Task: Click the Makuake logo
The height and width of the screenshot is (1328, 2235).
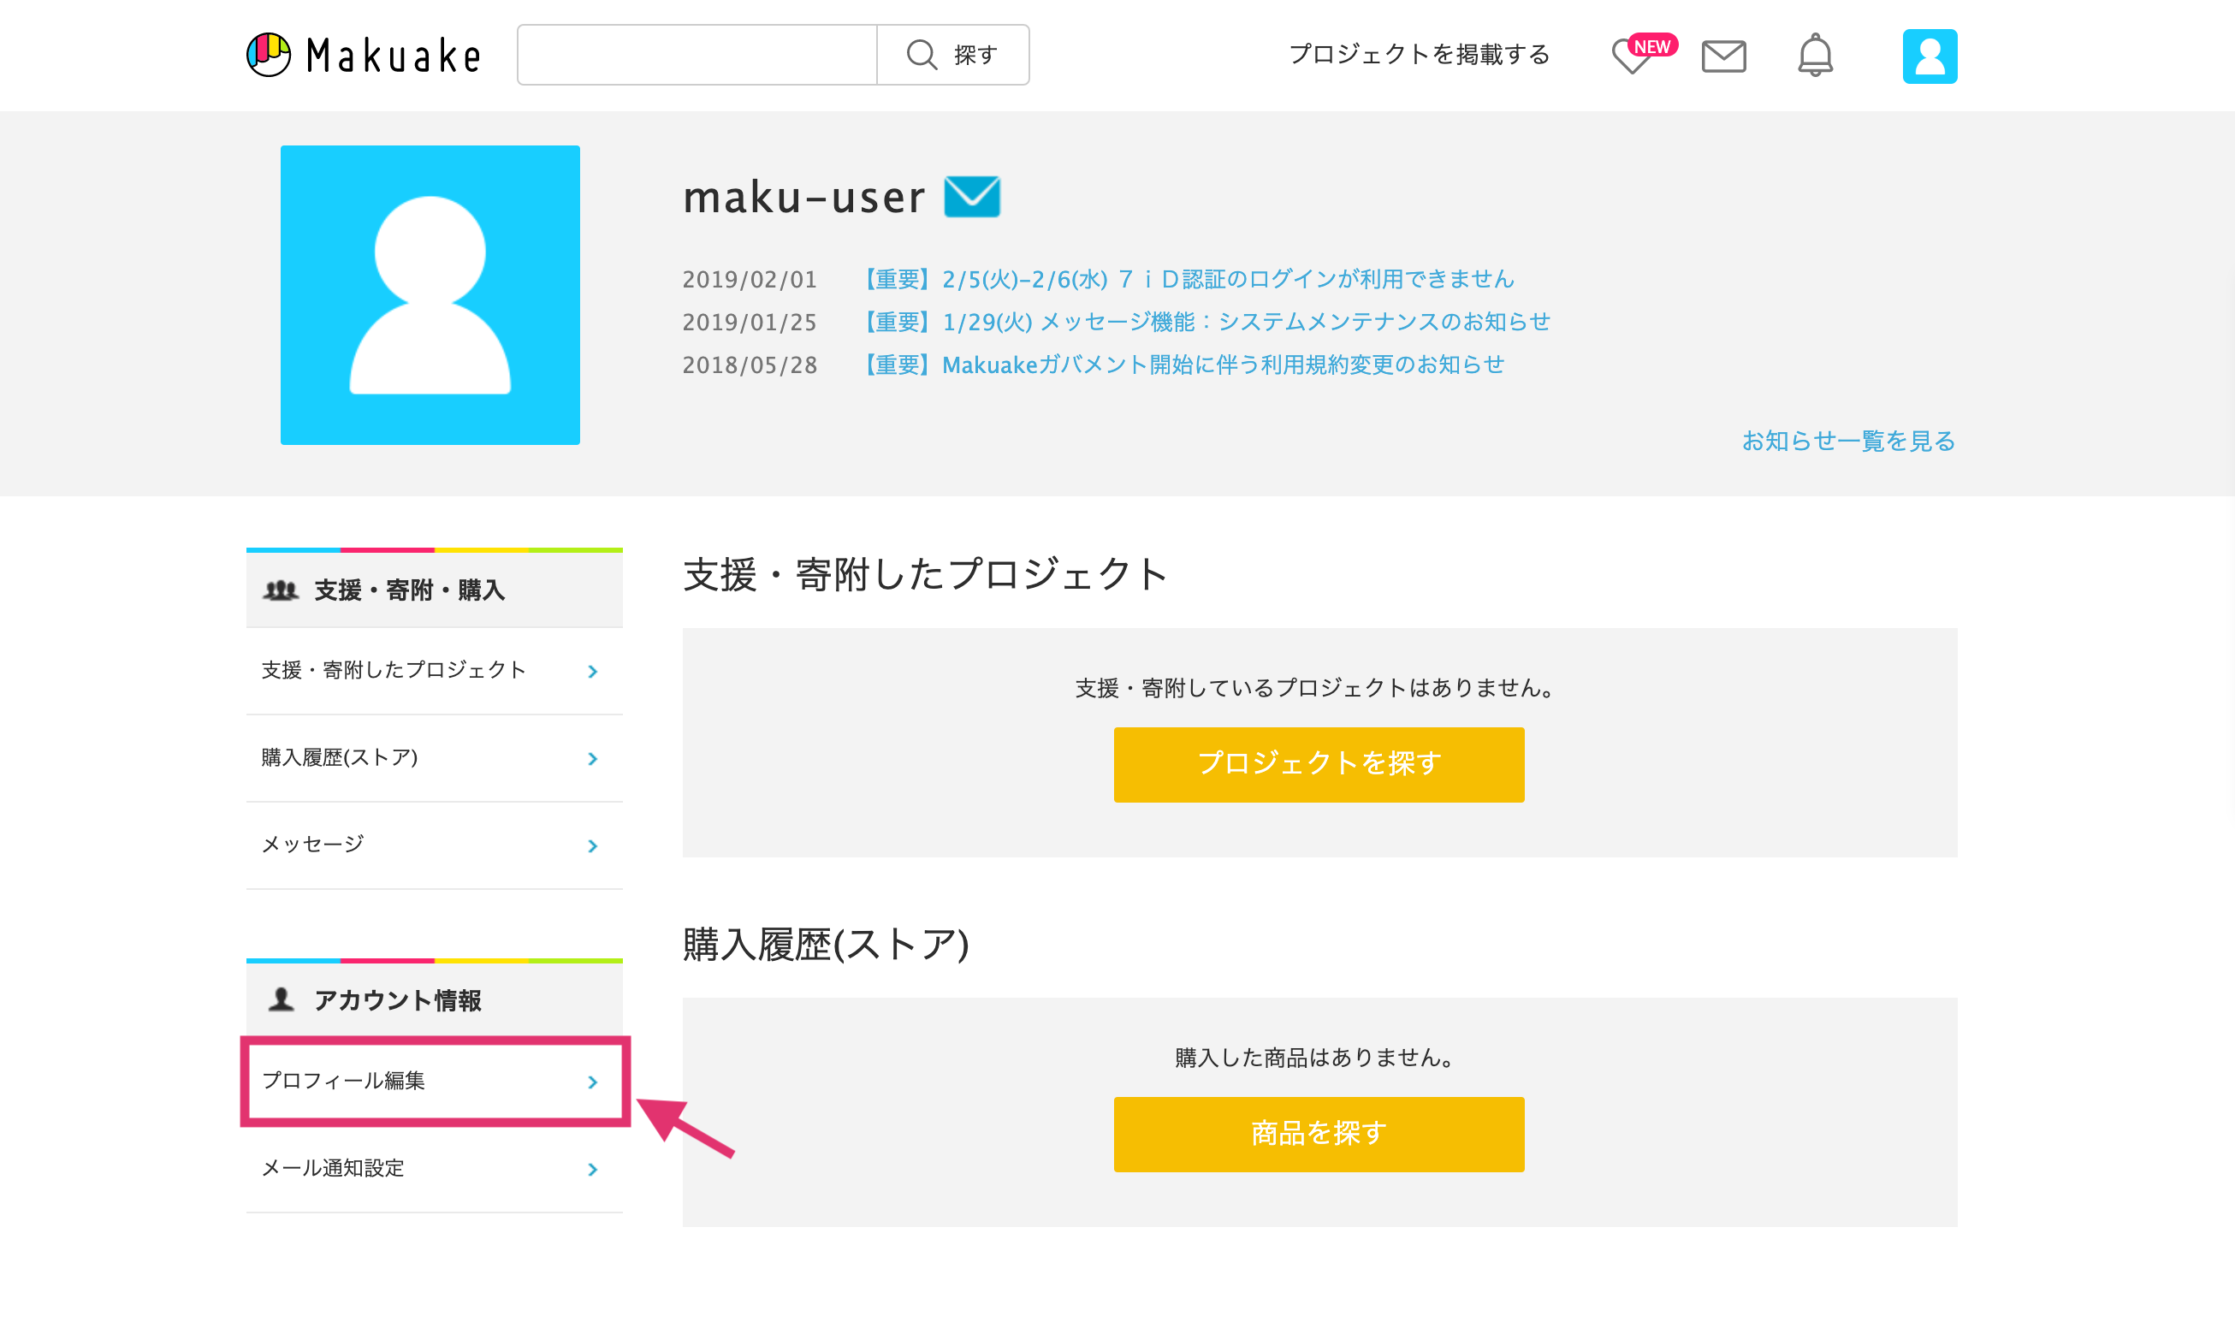Action: tap(364, 56)
